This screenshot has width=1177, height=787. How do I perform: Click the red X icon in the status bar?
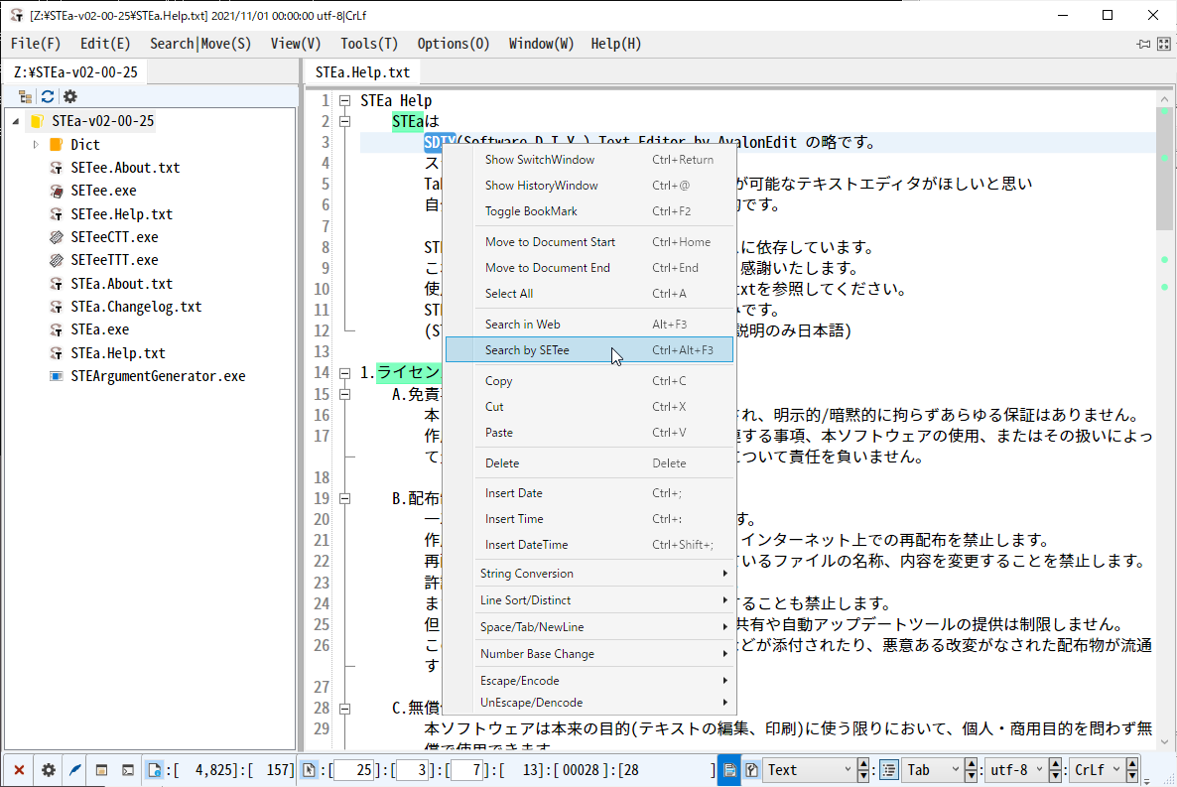20,770
